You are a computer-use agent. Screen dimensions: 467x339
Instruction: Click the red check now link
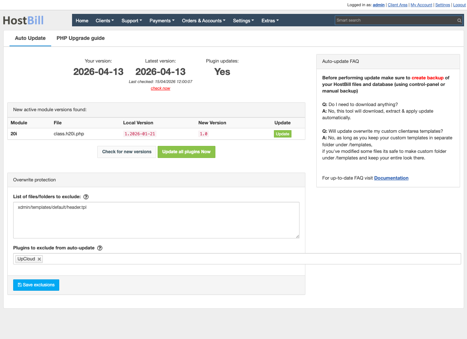point(161,88)
